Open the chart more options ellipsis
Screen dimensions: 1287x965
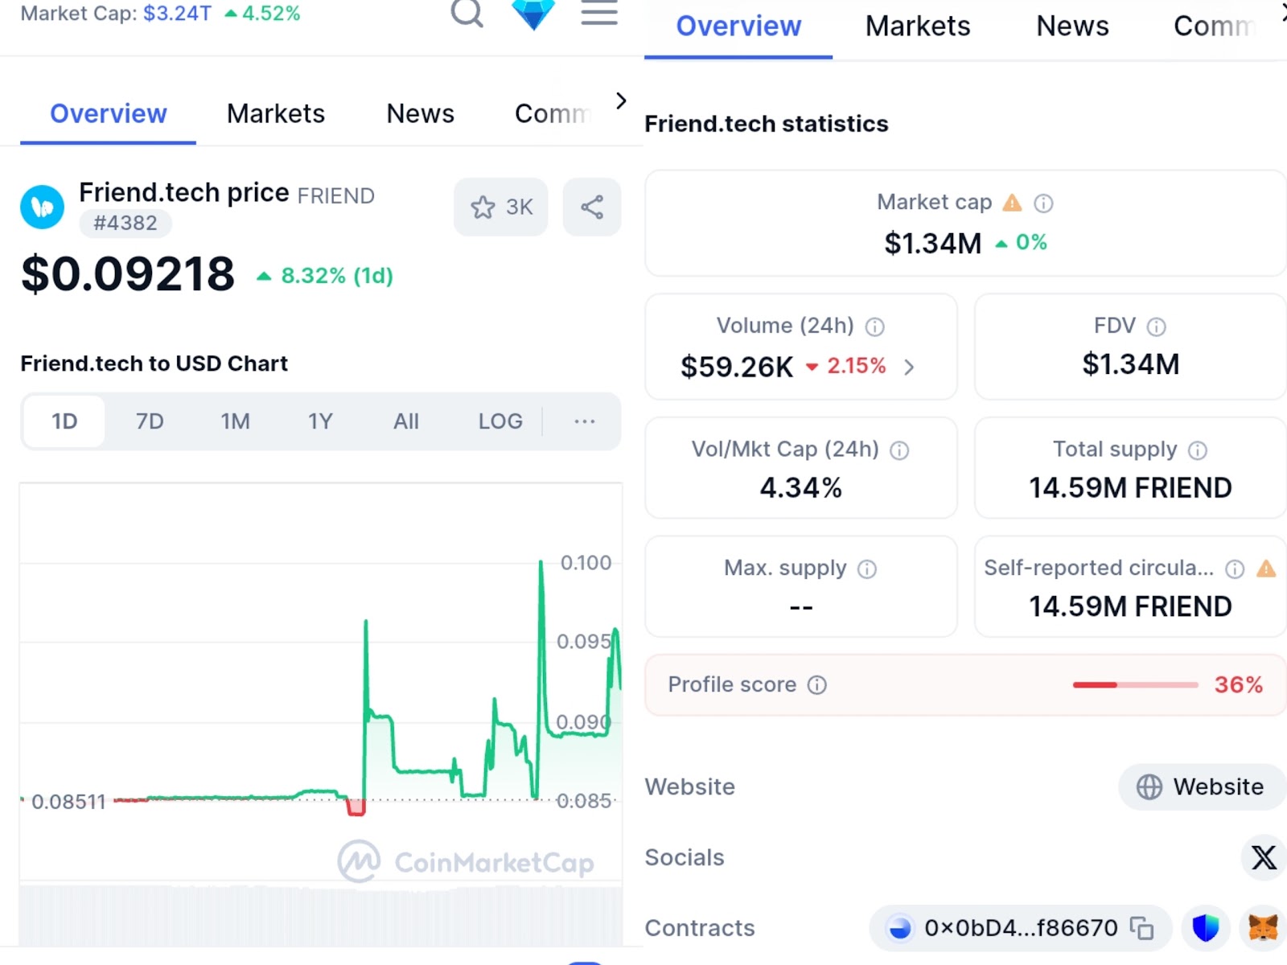[x=585, y=421]
